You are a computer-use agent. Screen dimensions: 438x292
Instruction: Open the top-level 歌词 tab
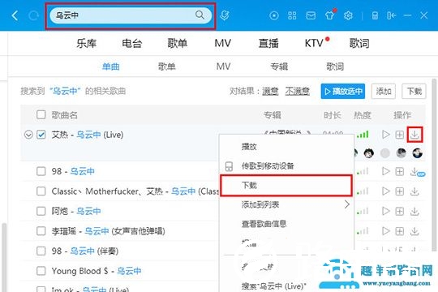click(359, 43)
